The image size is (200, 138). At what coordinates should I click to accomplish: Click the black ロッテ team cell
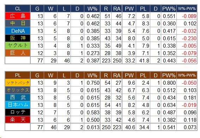tap(18, 112)
